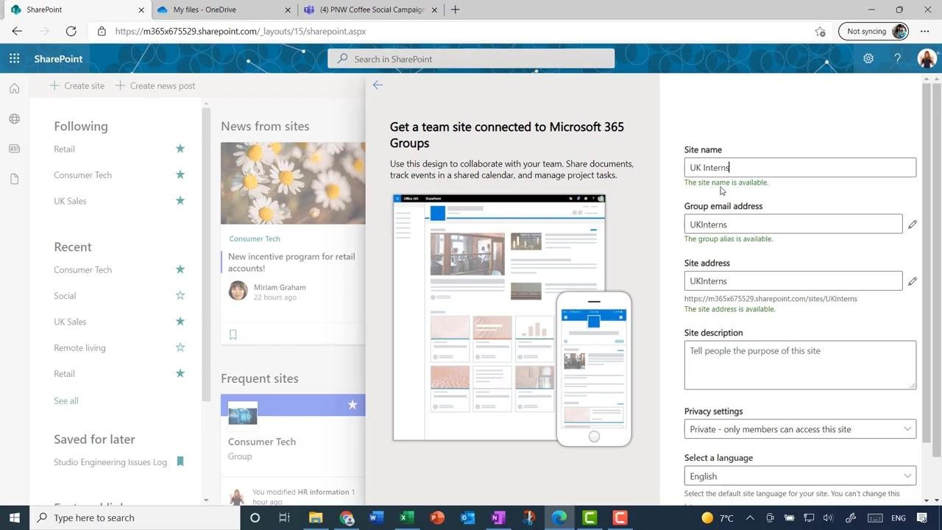942x530 pixels.
Task: Navigate back in the browser
Action: coord(17,31)
